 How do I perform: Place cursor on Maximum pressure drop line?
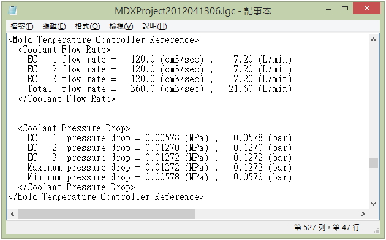[x=159, y=168]
